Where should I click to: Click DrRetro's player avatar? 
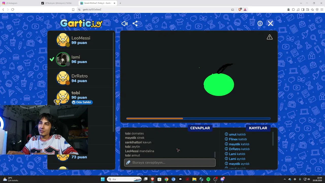[63, 78]
